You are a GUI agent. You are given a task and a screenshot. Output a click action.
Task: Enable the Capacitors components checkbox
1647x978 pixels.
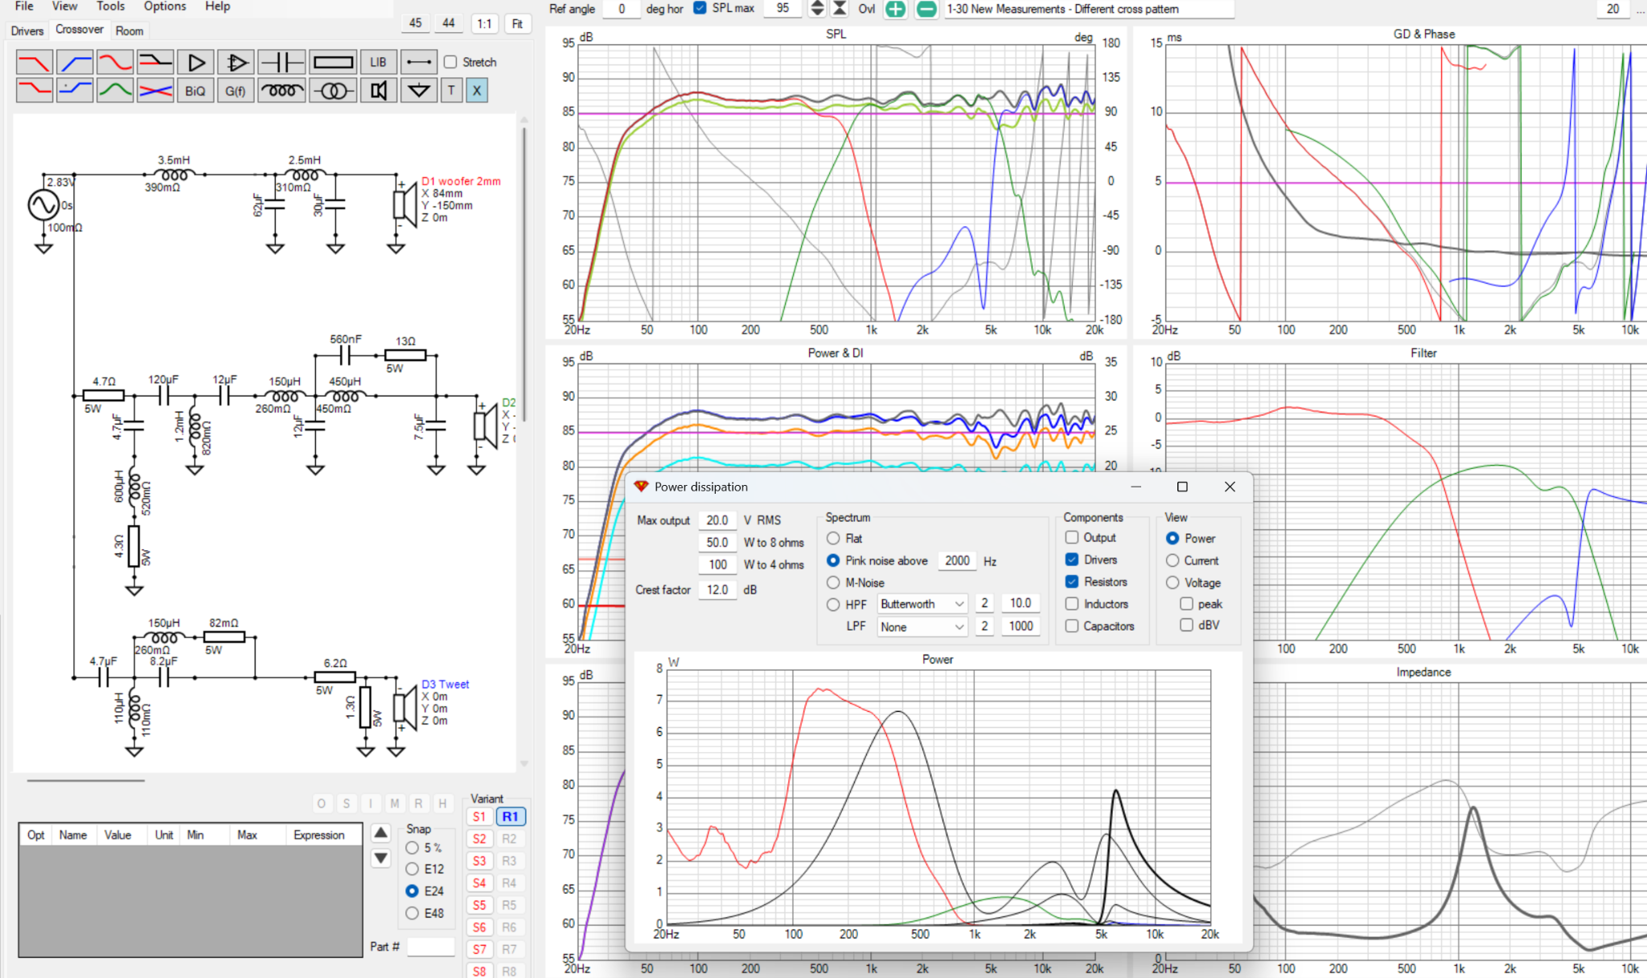(1072, 626)
